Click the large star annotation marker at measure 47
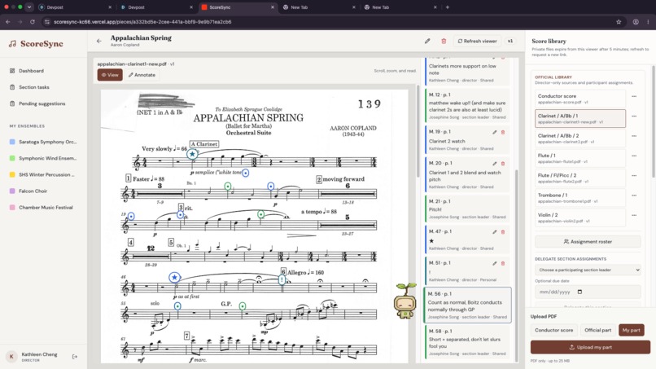Viewport: 656px width, 369px height. 174,277
